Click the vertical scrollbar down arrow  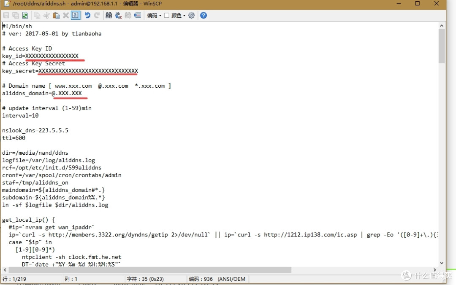(x=442, y=263)
